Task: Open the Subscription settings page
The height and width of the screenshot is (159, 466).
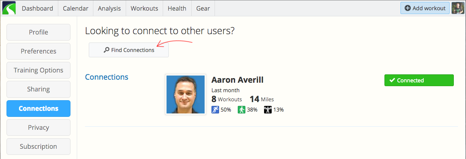Action: pos(38,146)
